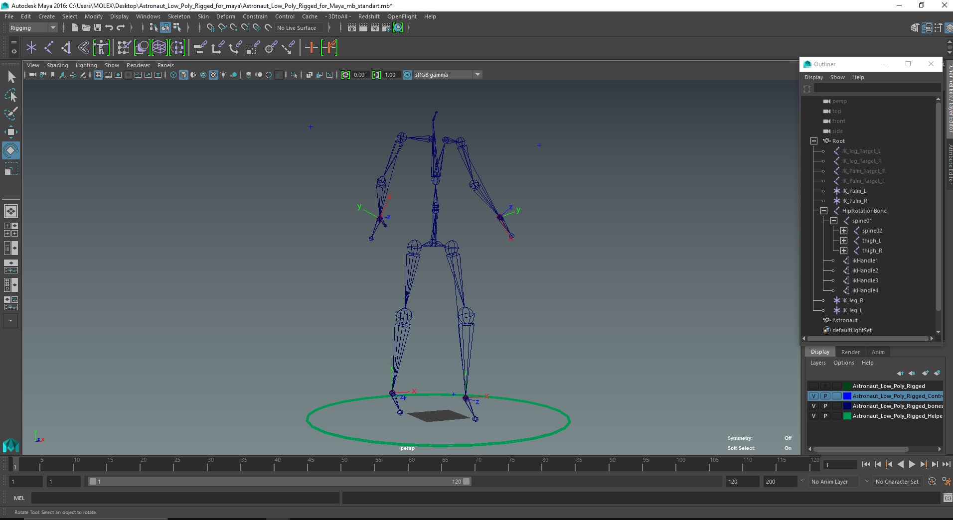Collapse the HipRotationBone node in Outliner
Viewport: 953px width, 520px height.
point(824,211)
